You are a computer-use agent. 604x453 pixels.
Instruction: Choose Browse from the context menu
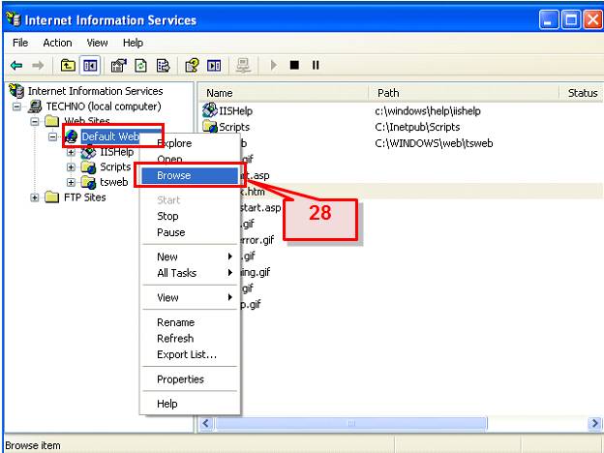pos(190,175)
